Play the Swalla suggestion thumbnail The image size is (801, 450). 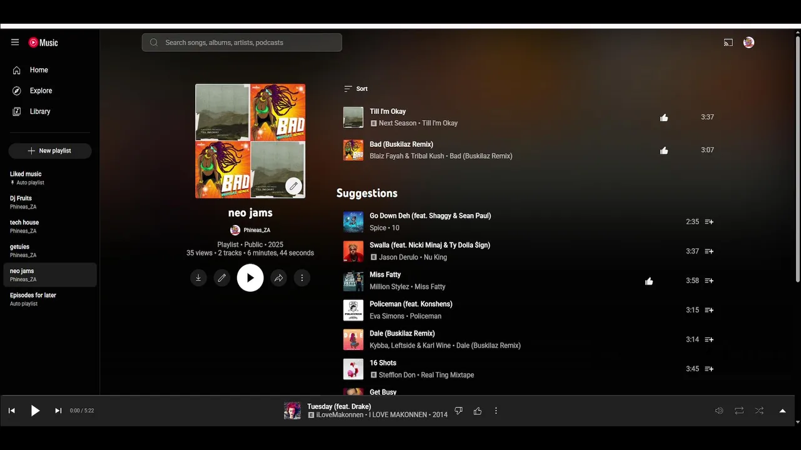pos(353,251)
